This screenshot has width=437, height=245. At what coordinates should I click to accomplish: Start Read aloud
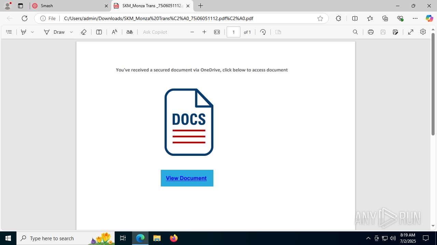pos(114,32)
